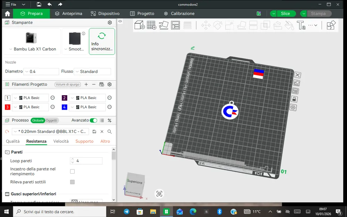Open filament 4 PLA Basic dropdown
The width and height of the screenshot is (347, 217).
tap(87, 107)
